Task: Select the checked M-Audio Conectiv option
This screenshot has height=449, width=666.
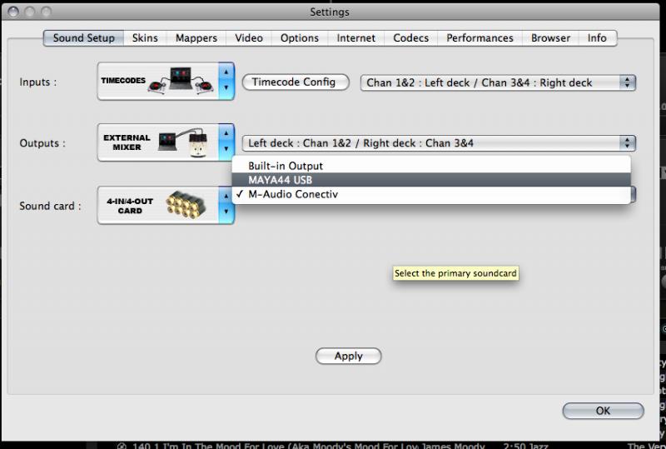Action: pyautogui.click(x=293, y=194)
